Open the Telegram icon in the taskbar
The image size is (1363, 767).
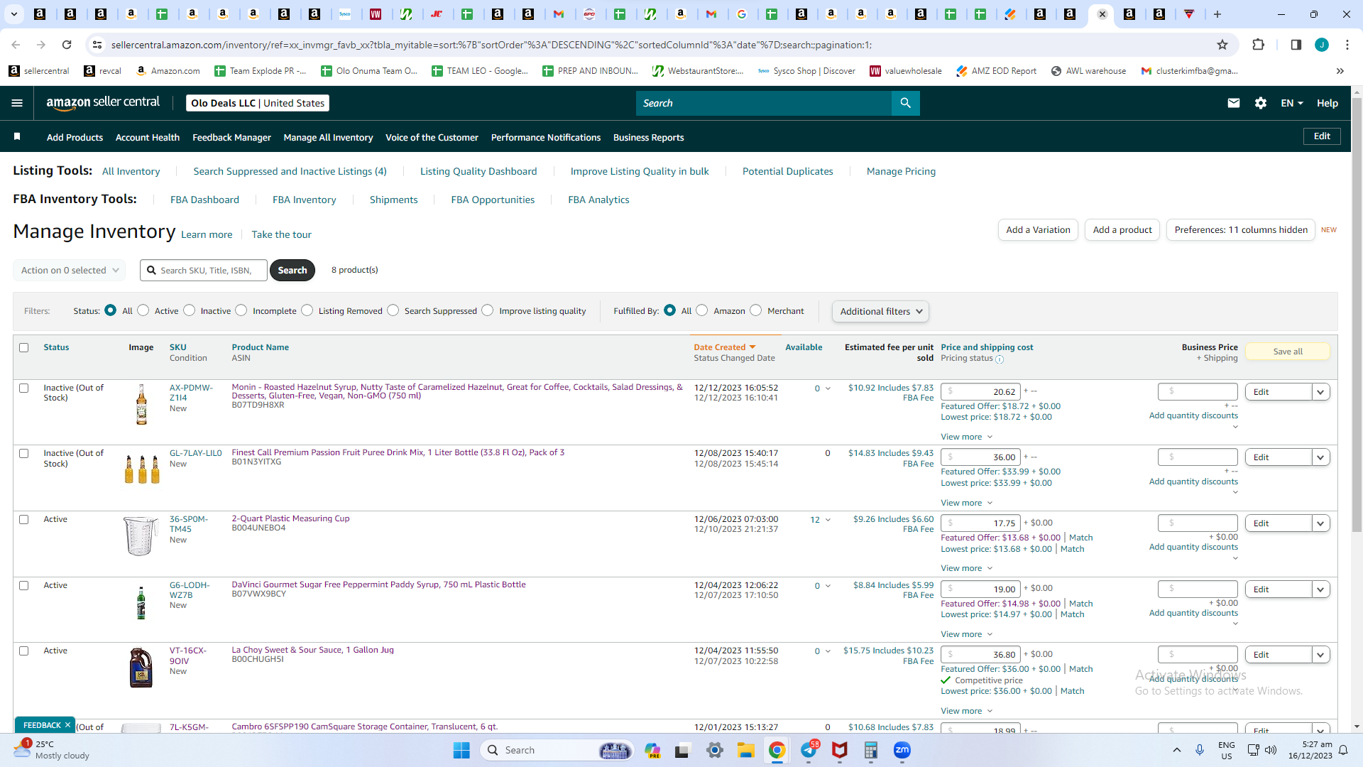click(x=809, y=751)
